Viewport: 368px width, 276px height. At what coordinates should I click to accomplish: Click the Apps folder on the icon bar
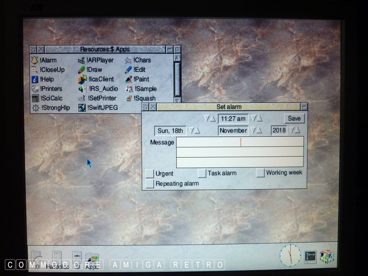(x=92, y=259)
